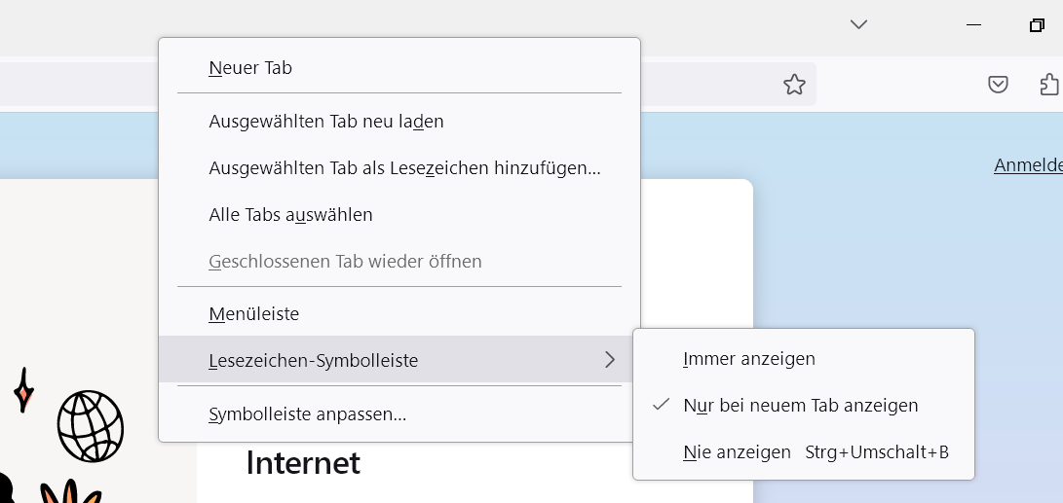
Task: Select 'Nur bei neuem Tab anzeigen'
Action: click(801, 406)
